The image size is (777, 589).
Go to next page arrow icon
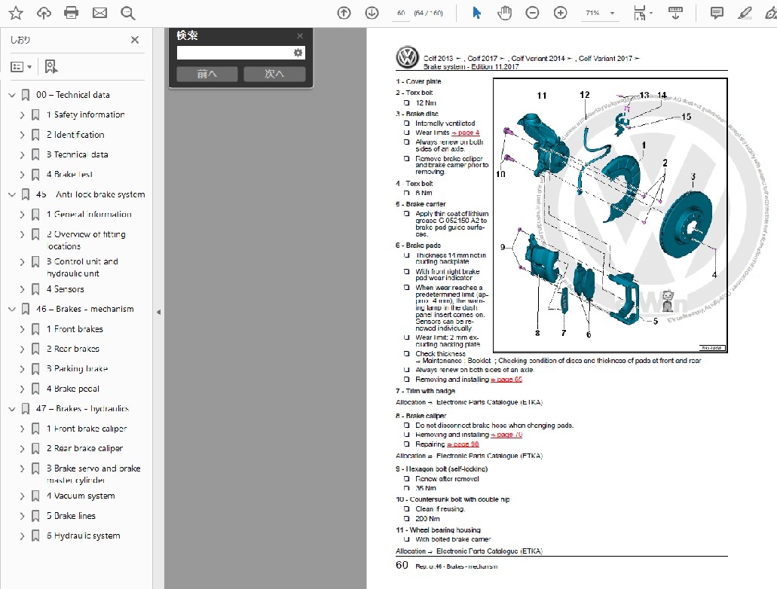tap(372, 13)
